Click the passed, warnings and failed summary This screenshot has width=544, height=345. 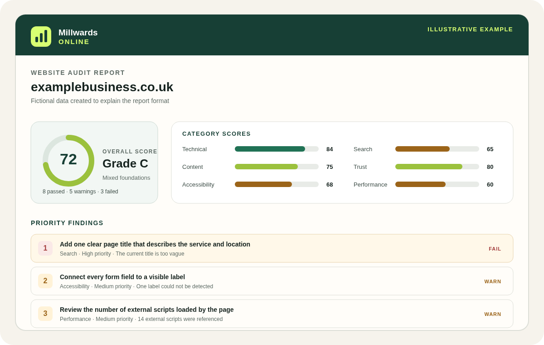(80, 192)
